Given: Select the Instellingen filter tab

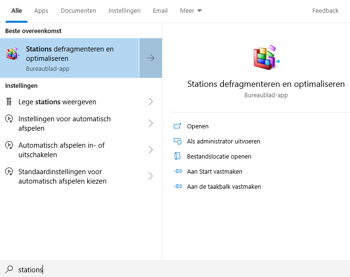Looking at the screenshot, I should (124, 11).
